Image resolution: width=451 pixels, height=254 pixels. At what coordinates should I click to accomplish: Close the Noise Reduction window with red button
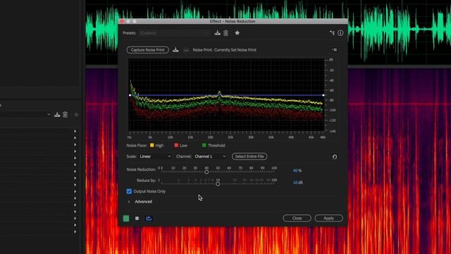[x=122, y=21]
